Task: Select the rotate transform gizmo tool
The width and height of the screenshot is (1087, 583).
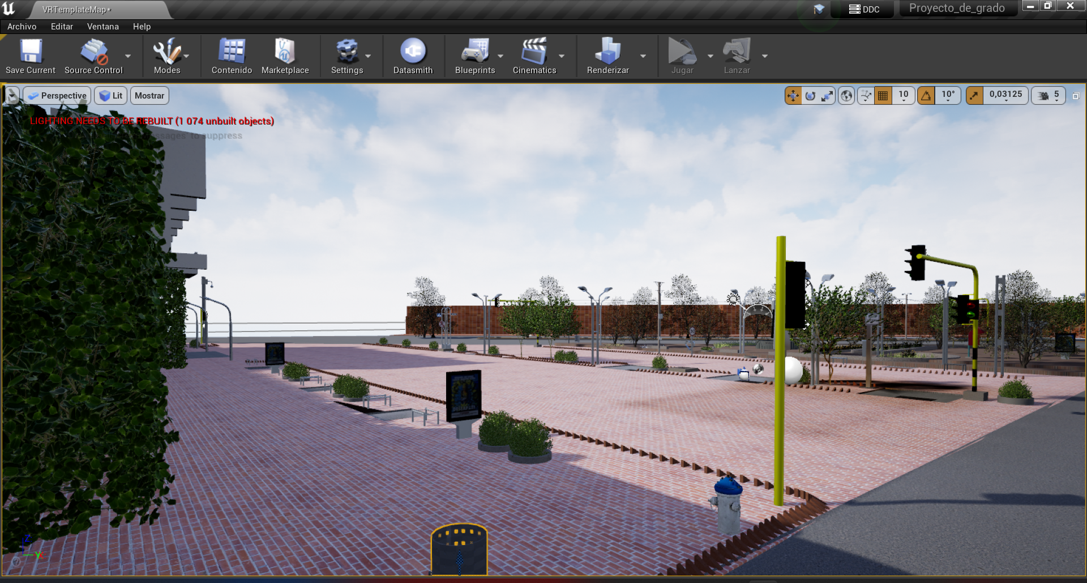Action: [x=810, y=96]
